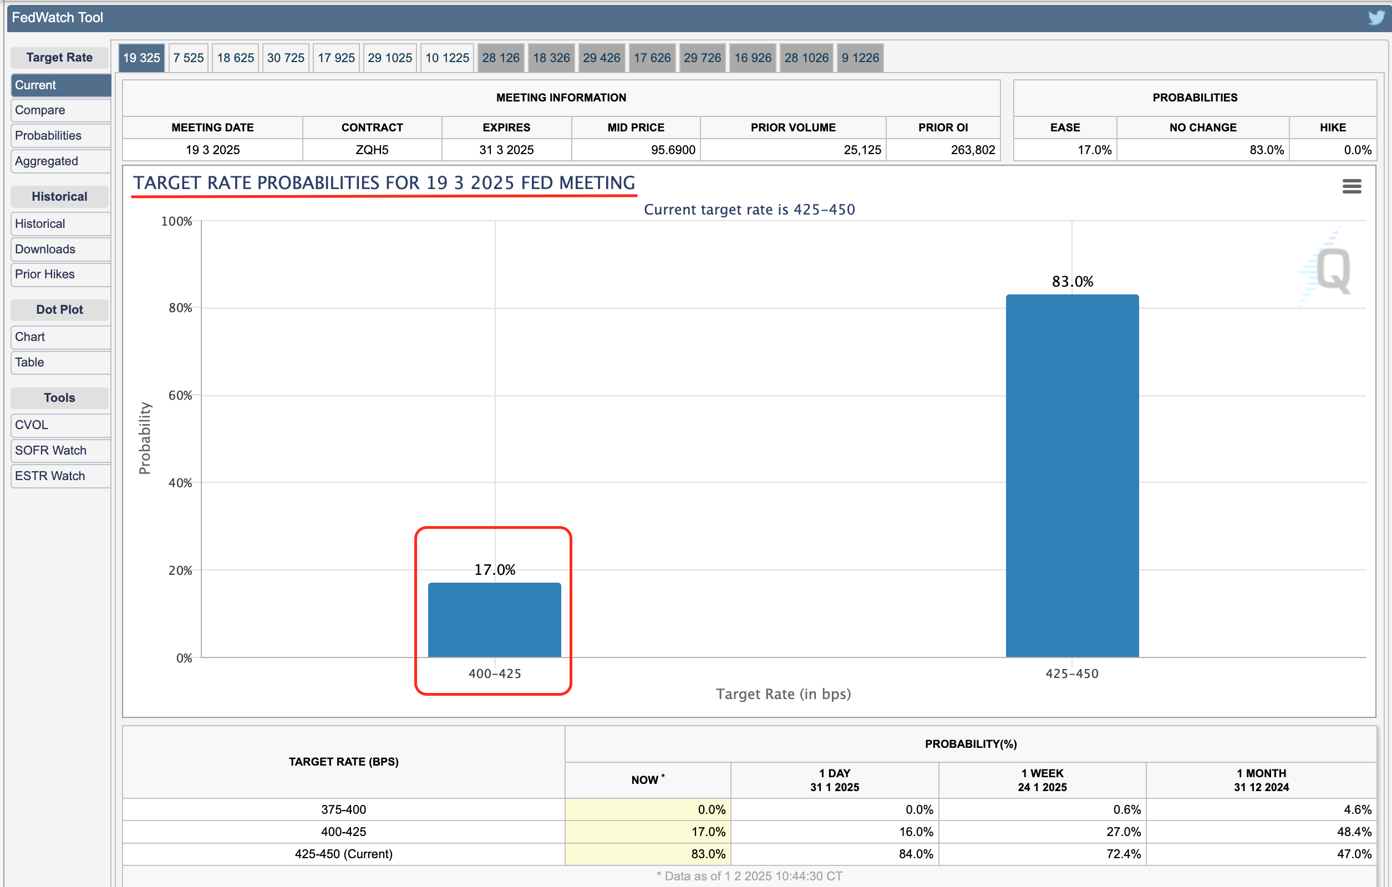This screenshot has height=887, width=1392.
Task: Open Downloads in the Historical section
Action: pos(60,249)
